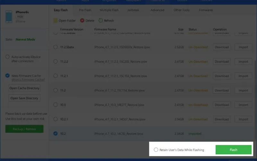
Task: Open the What's Firmware Cache link
Action: point(28,80)
